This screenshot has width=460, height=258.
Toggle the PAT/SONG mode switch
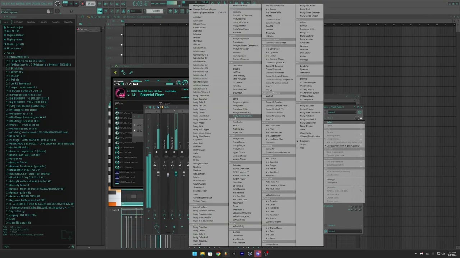tap(65, 4)
